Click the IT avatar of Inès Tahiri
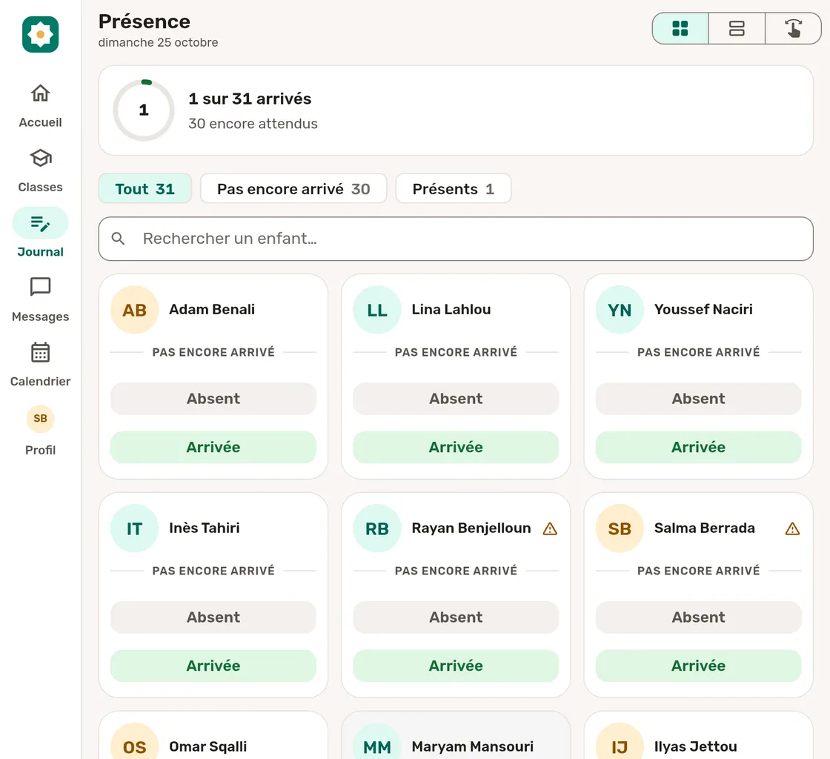This screenshot has width=830, height=759. pyautogui.click(x=134, y=528)
